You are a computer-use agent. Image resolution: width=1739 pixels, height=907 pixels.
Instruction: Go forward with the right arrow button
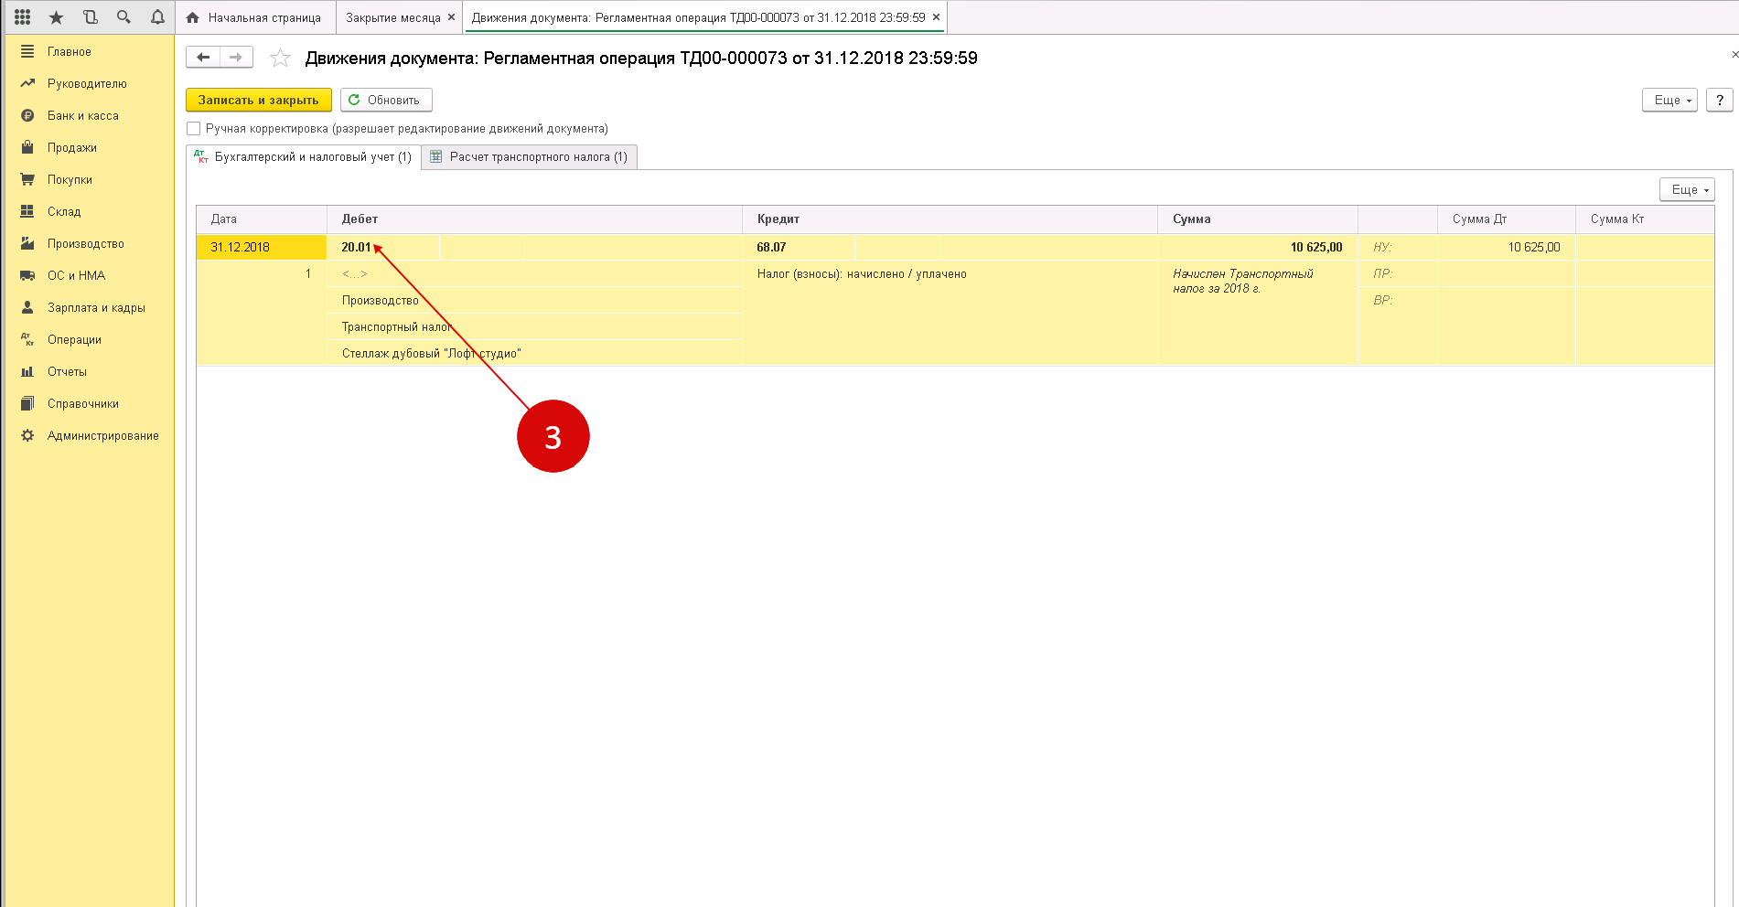pos(236,58)
